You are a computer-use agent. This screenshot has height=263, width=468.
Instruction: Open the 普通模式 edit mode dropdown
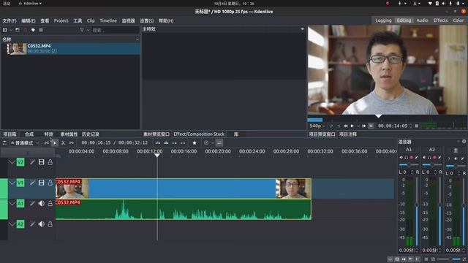(25, 143)
